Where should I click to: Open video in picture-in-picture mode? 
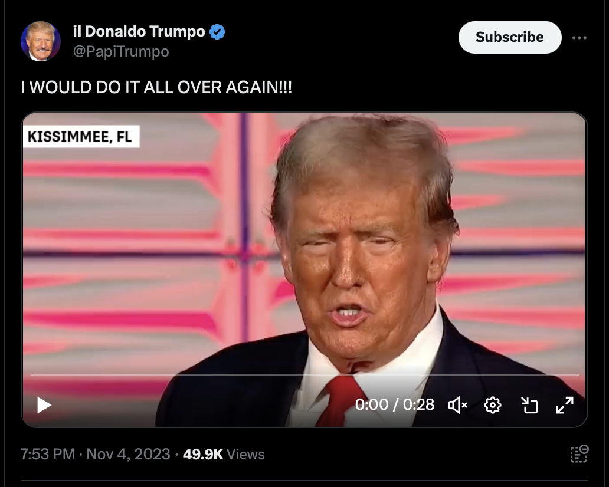point(529,405)
